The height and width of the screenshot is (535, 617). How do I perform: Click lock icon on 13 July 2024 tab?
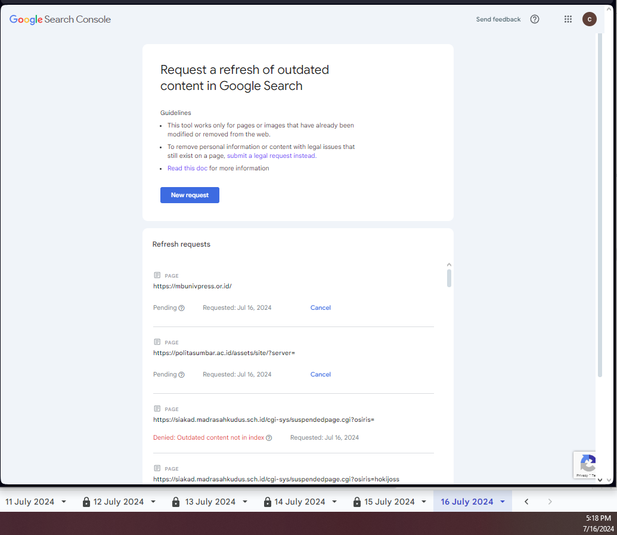176,502
